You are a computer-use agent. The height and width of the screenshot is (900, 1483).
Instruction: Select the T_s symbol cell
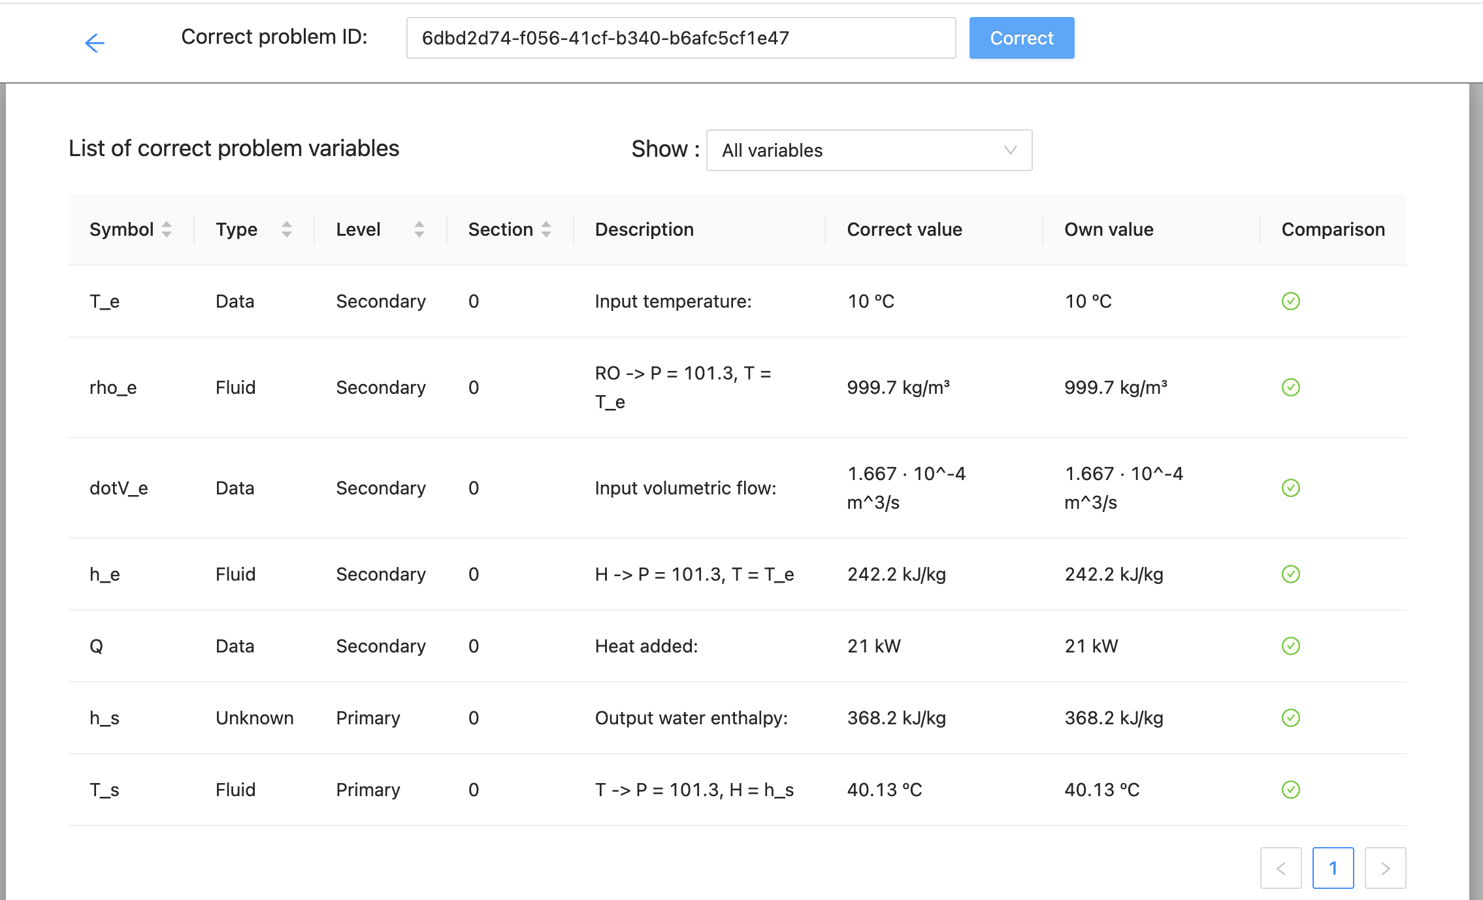point(105,790)
